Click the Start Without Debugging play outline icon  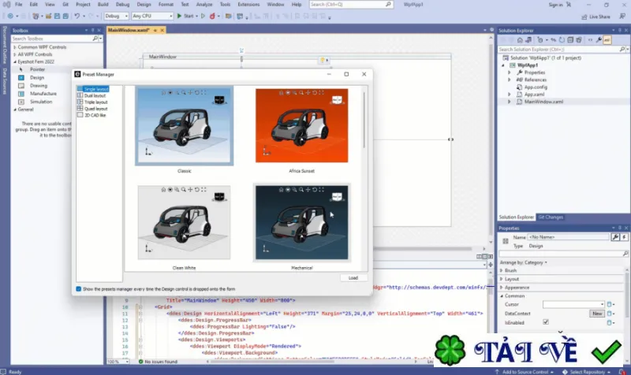coord(203,16)
